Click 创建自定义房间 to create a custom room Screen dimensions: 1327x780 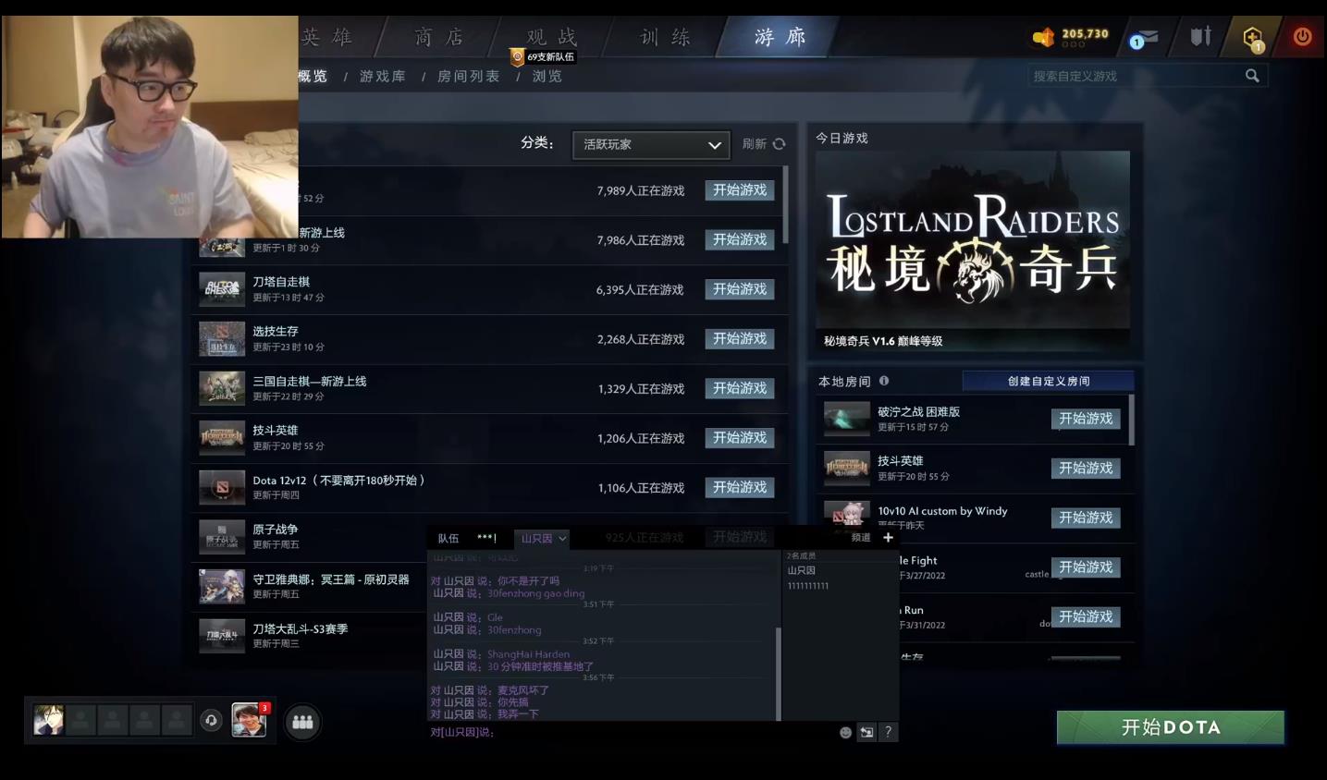pyautogui.click(x=1047, y=380)
